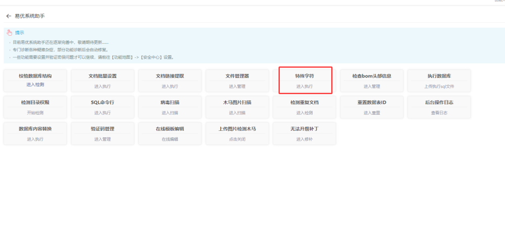Click 进入修补 under 无法升级补丁
The image size is (505, 228).
[305, 139]
